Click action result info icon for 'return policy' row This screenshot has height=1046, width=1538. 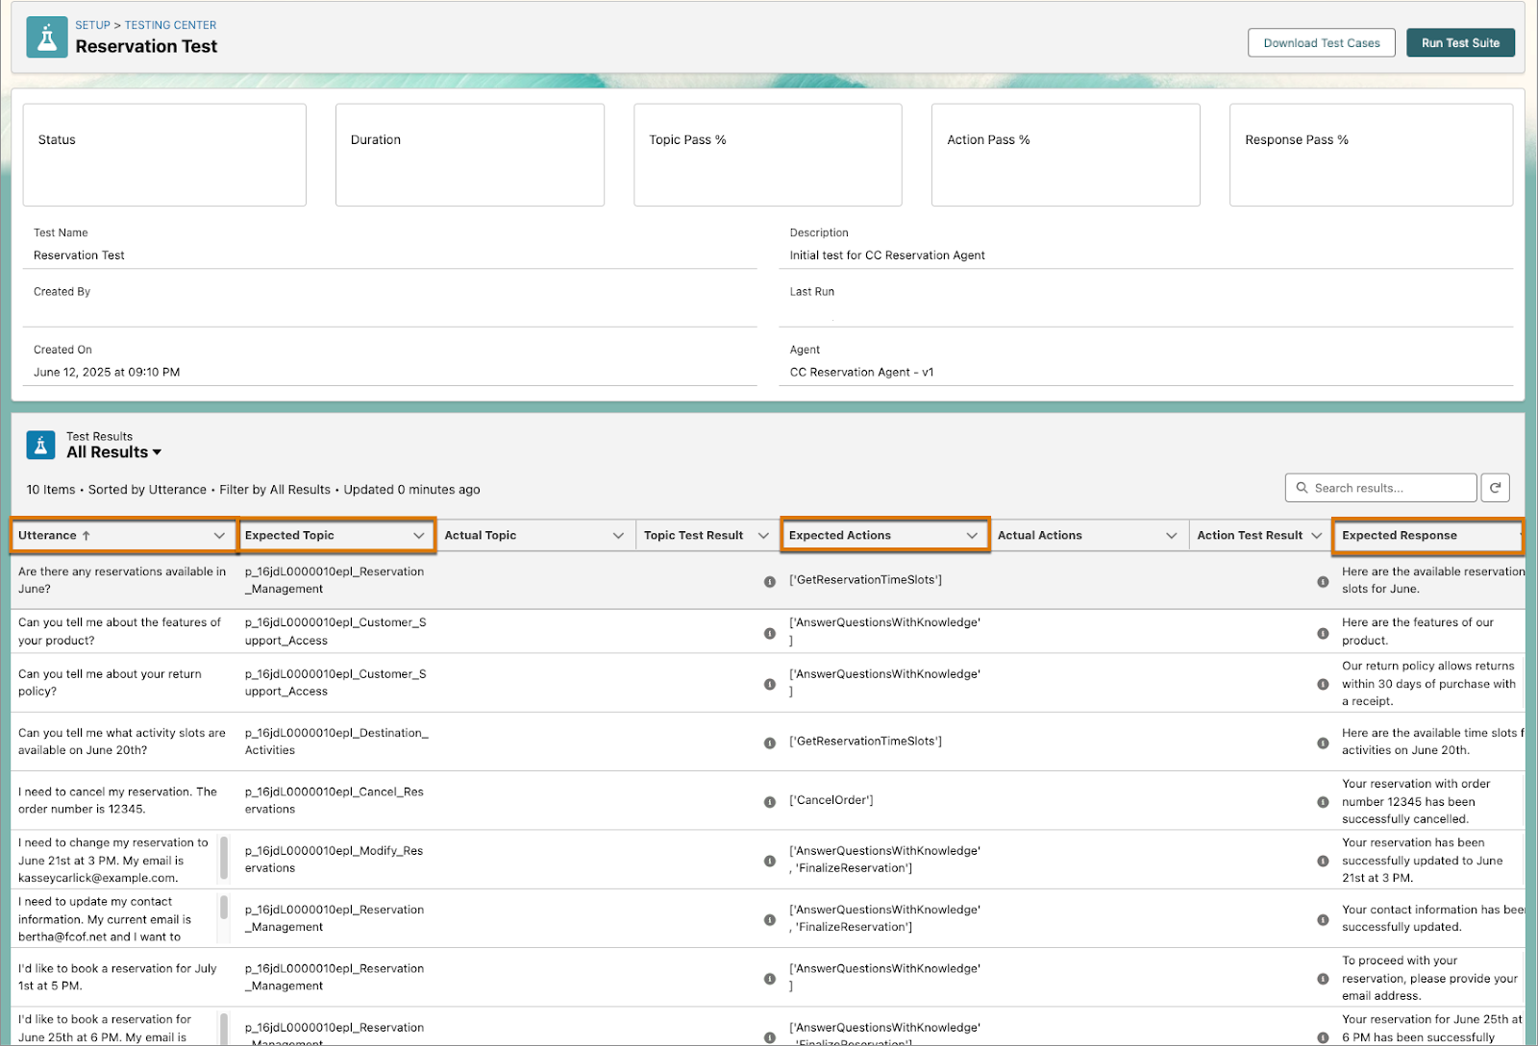coord(1323,684)
